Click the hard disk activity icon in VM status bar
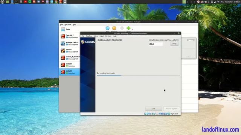241x135 pixels. pos(145,114)
